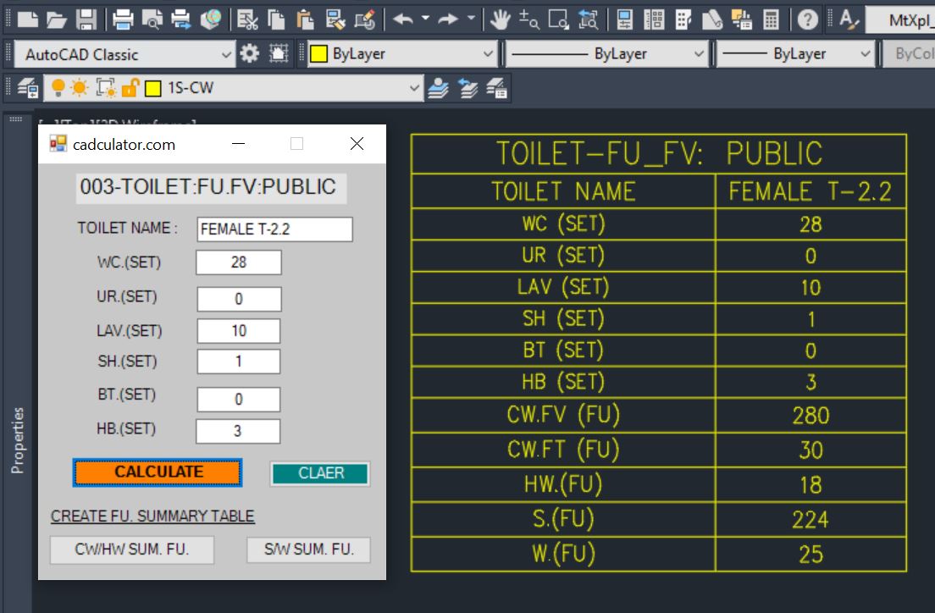Click the yellow 1S-CW layer color swatch
Viewport: 935px width, 613px height.
[152, 87]
